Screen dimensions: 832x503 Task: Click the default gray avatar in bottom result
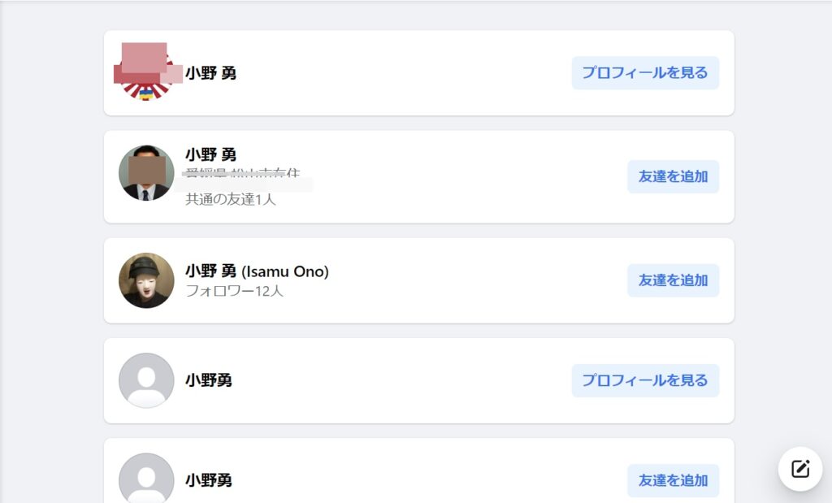146,478
